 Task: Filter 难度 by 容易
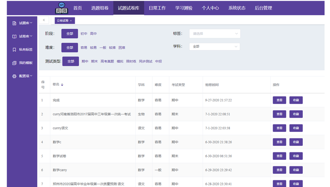tap(84, 48)
